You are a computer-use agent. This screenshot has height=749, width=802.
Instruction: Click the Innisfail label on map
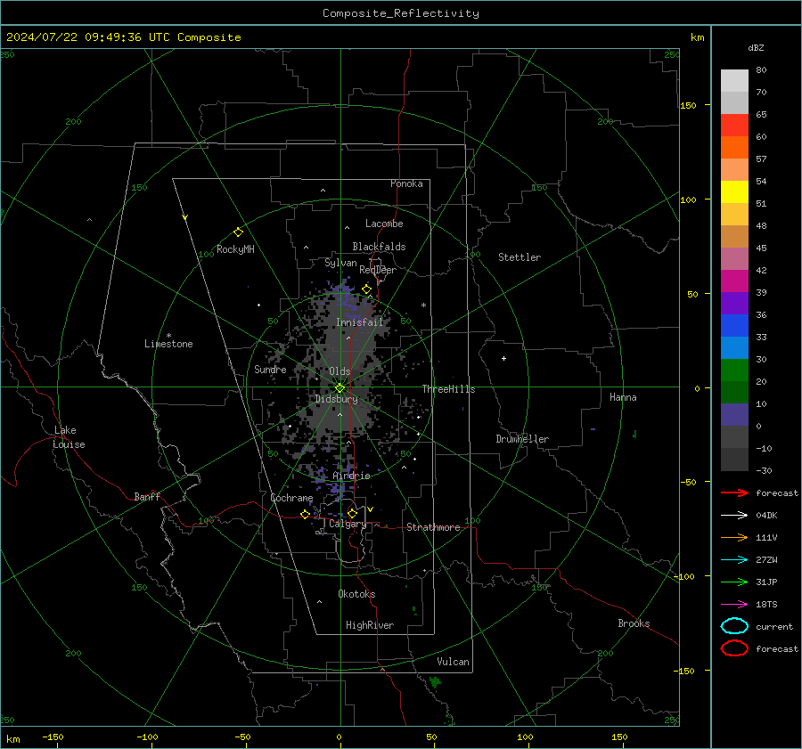coord(359,322)
